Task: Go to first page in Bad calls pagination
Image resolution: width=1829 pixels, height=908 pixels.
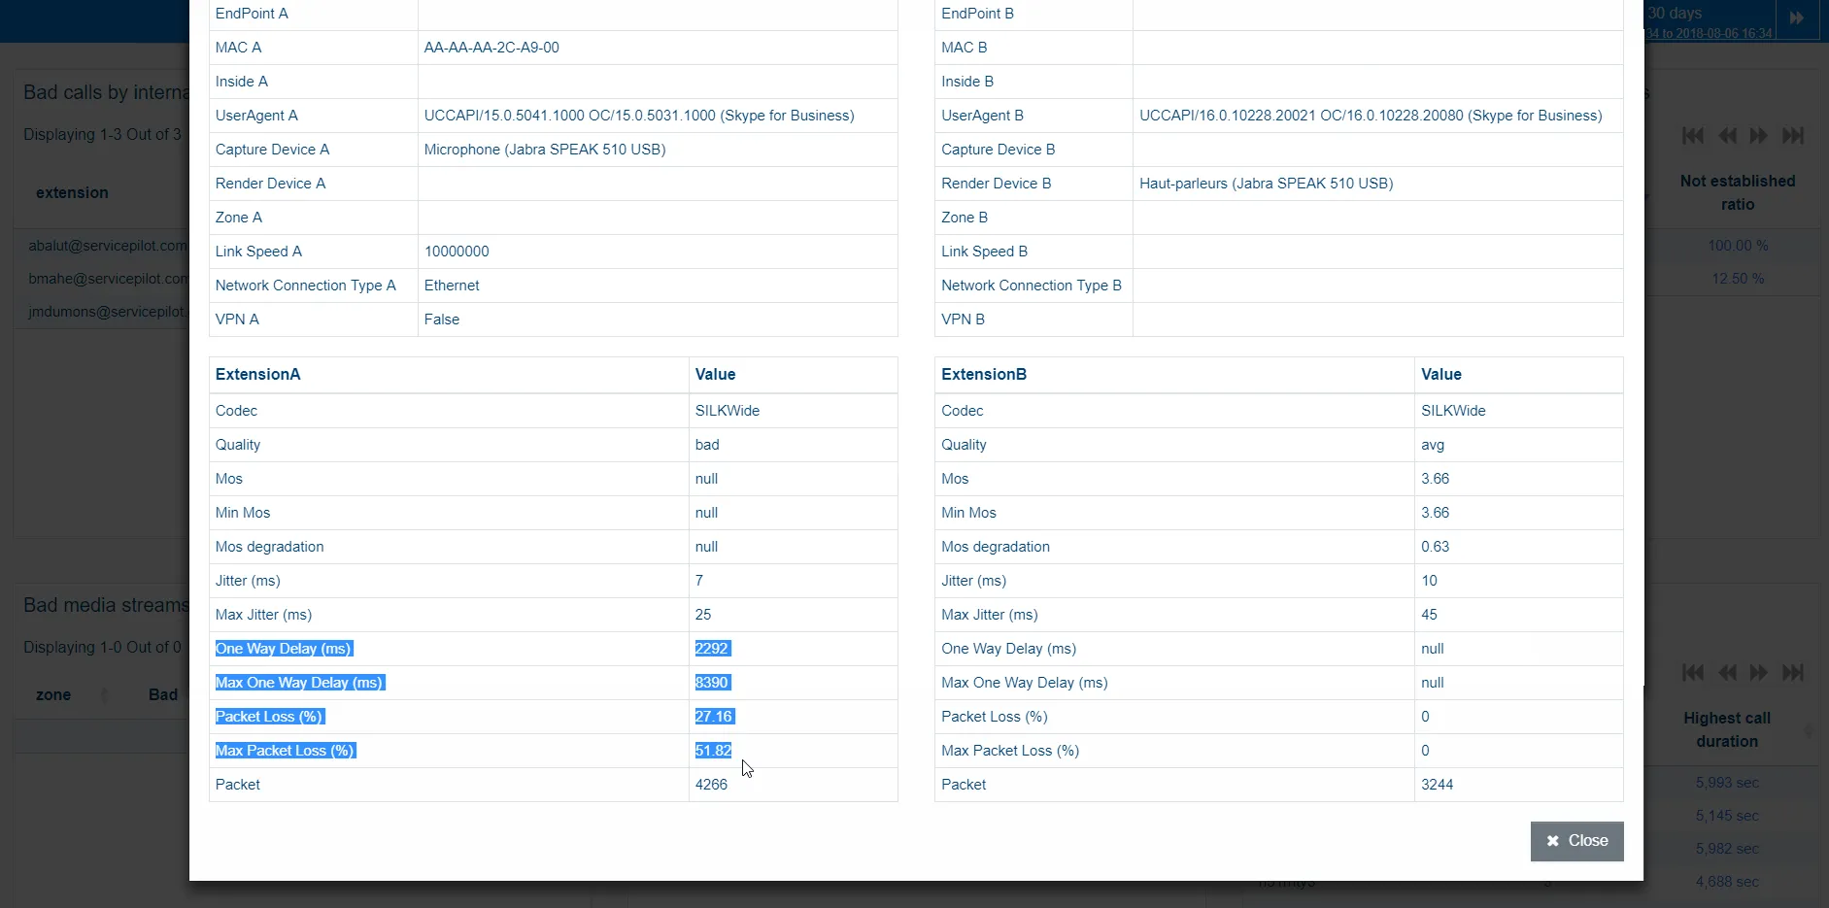Action: pyautogui.click(x=1693, y=136)
